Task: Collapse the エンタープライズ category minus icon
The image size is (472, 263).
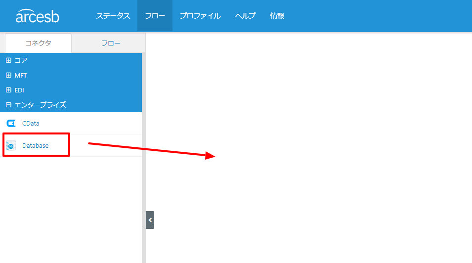Action: point(8,105)
